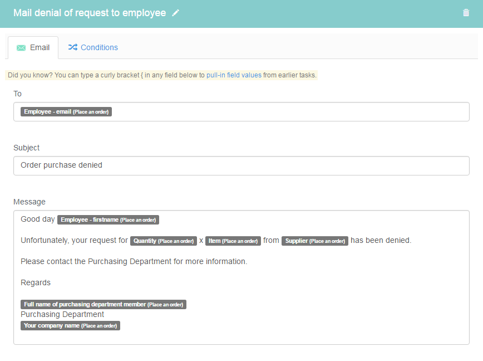This screenshot has width=483, height=361.
Task: Switch to the Conditions tab
Action: click(93, 47)
